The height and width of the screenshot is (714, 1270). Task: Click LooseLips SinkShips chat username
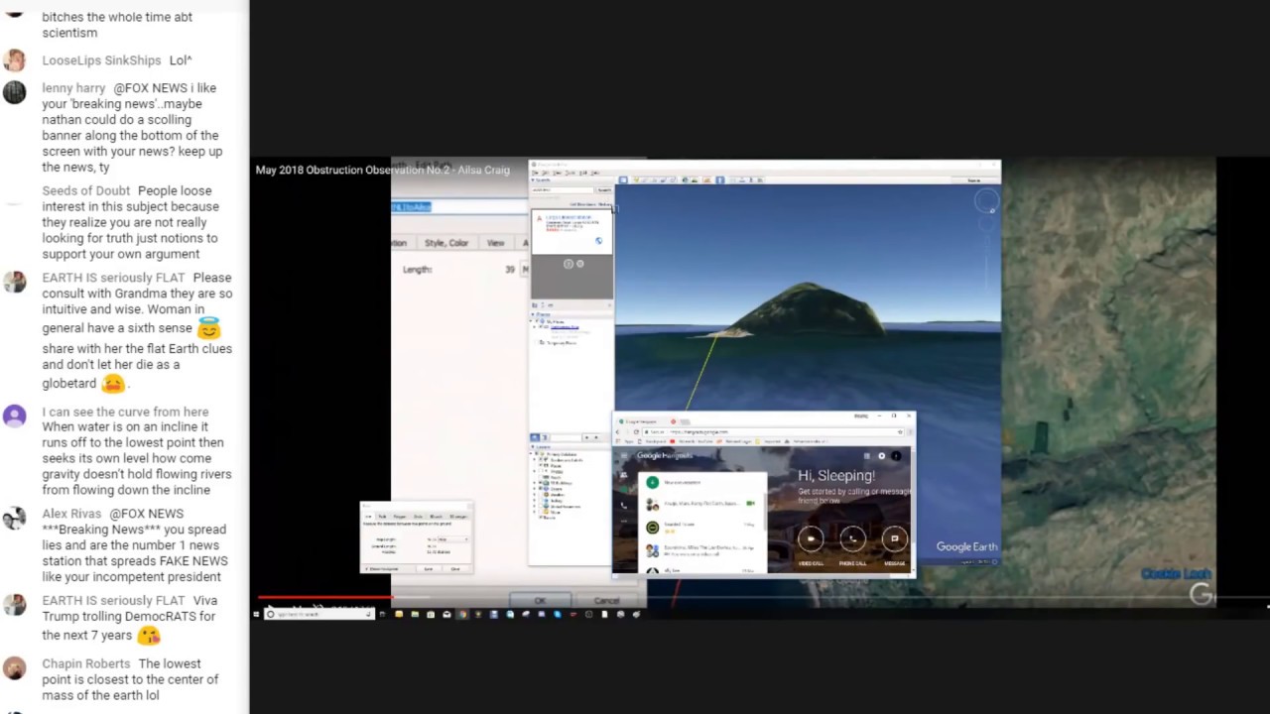coord(101,60)
